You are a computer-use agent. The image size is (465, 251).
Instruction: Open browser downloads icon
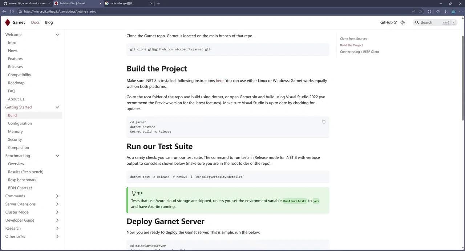pos(445,12)
